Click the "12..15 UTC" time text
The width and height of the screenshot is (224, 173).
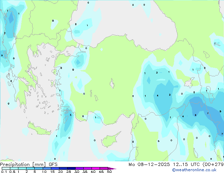[186, 165]
